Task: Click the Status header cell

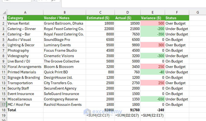Action: click(177, 18)
